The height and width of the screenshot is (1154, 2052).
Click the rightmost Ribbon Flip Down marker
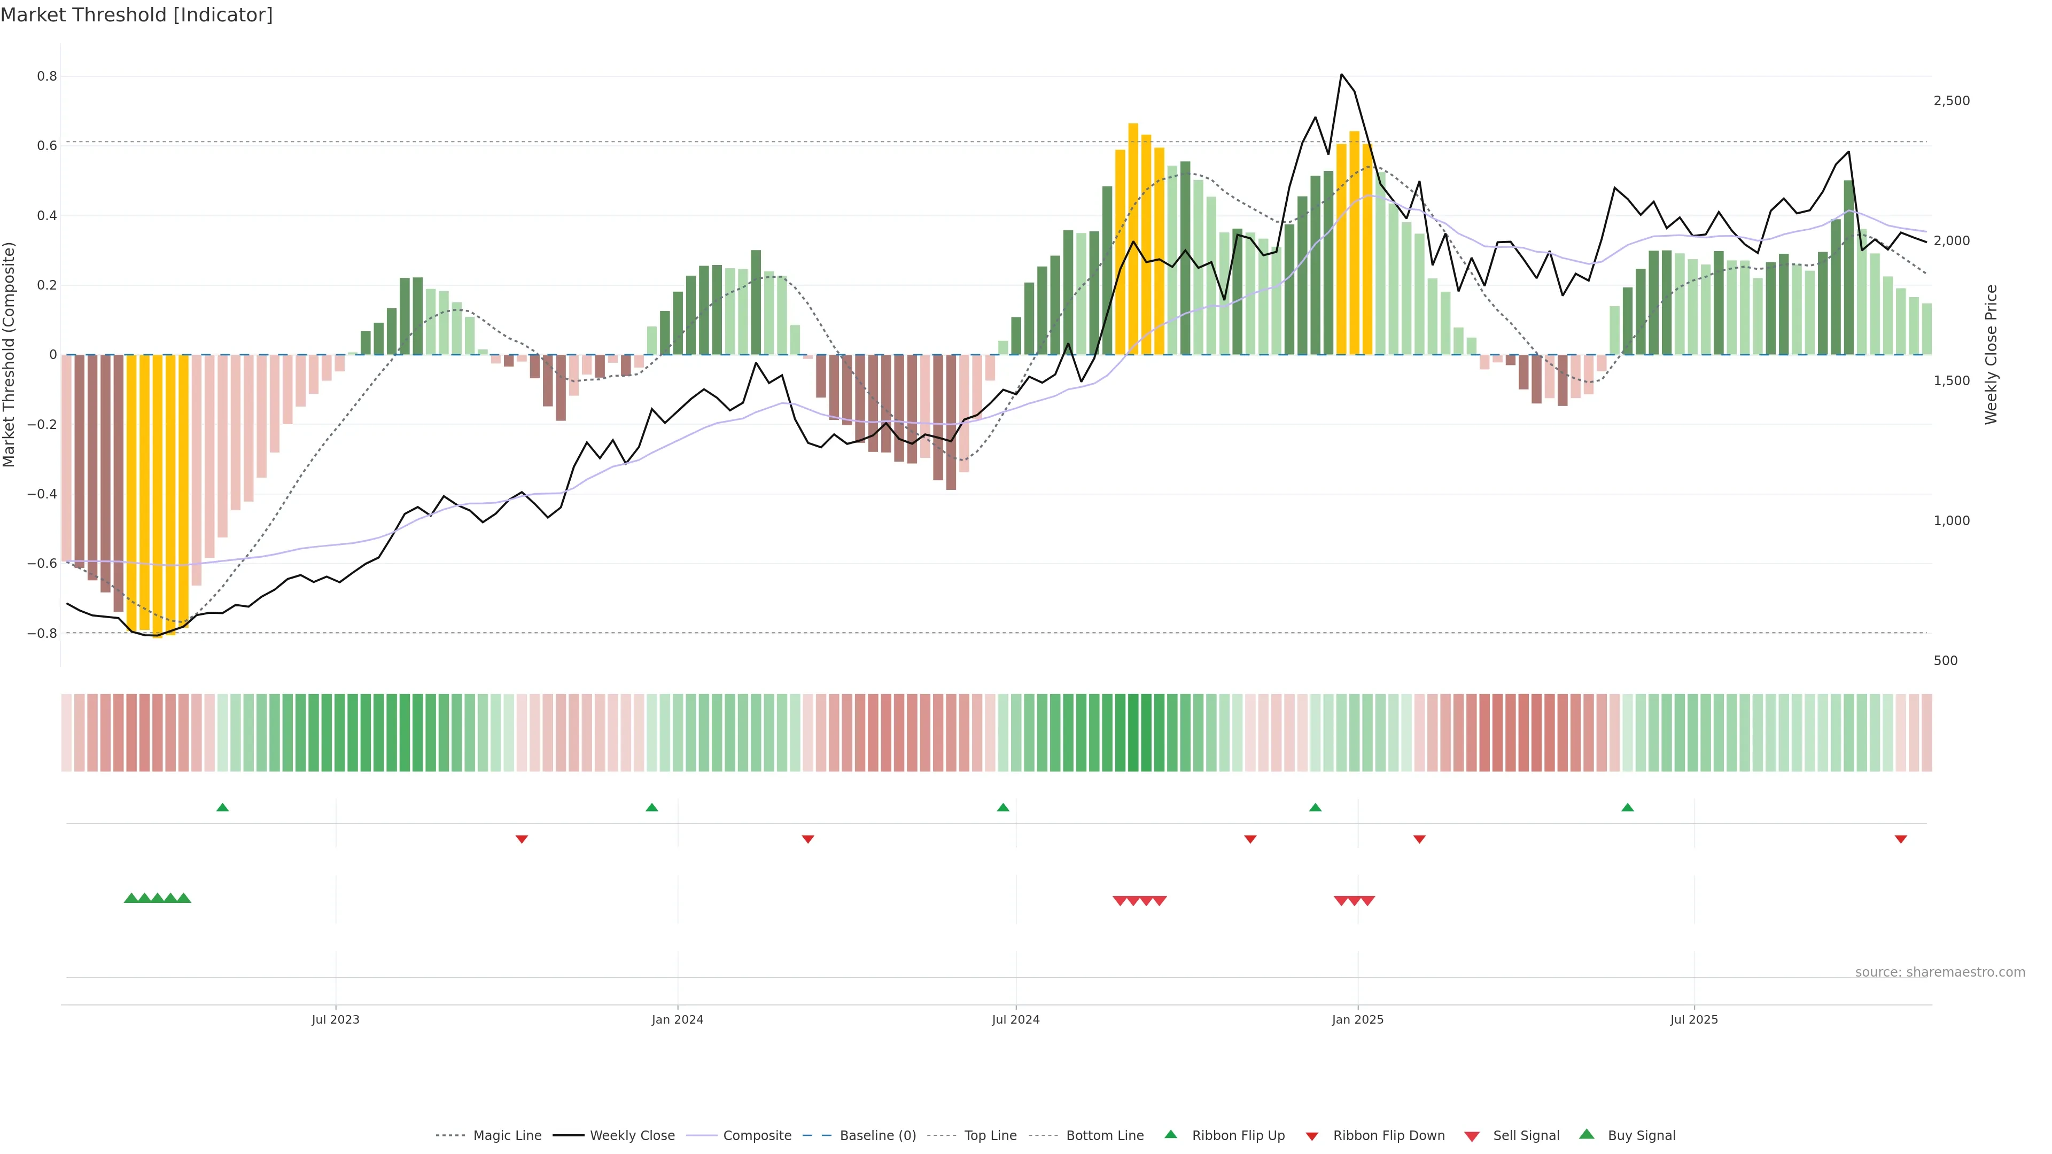pyautogui.click(x=1901, y=839)
